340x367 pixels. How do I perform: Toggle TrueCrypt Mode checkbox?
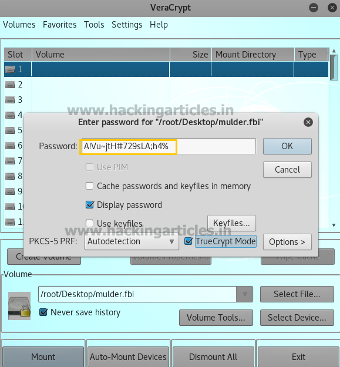point(188,241)
